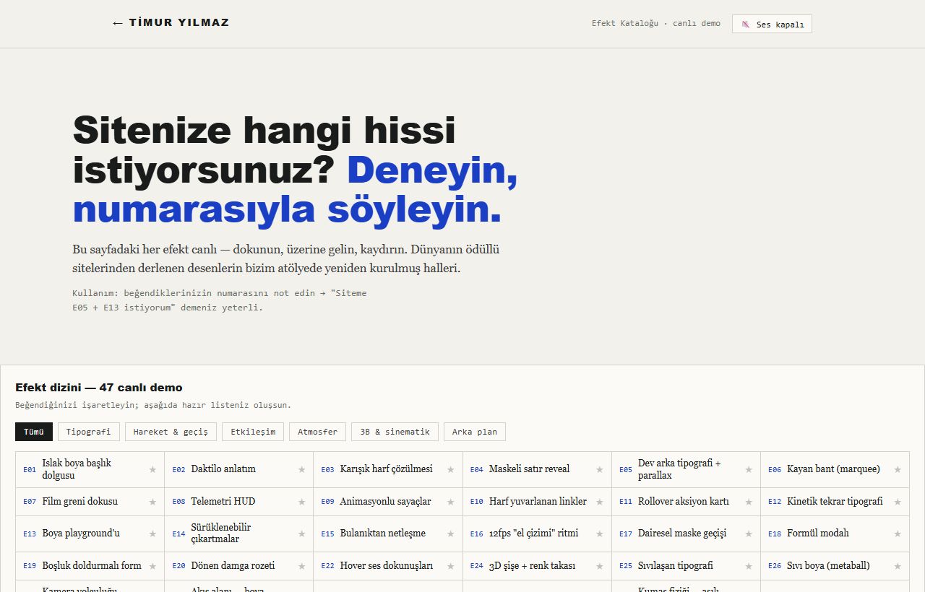Go back via Timur Yılmaz link
The height and width of the screenshot is (592, 925).
pyautogui.click(x=171, y=22)
